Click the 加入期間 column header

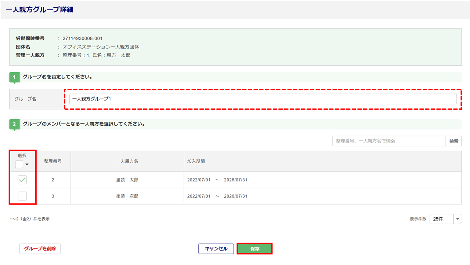tap(196, 161)
